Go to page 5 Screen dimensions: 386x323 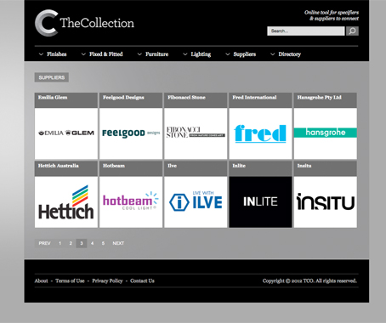(x=103, y=243)
